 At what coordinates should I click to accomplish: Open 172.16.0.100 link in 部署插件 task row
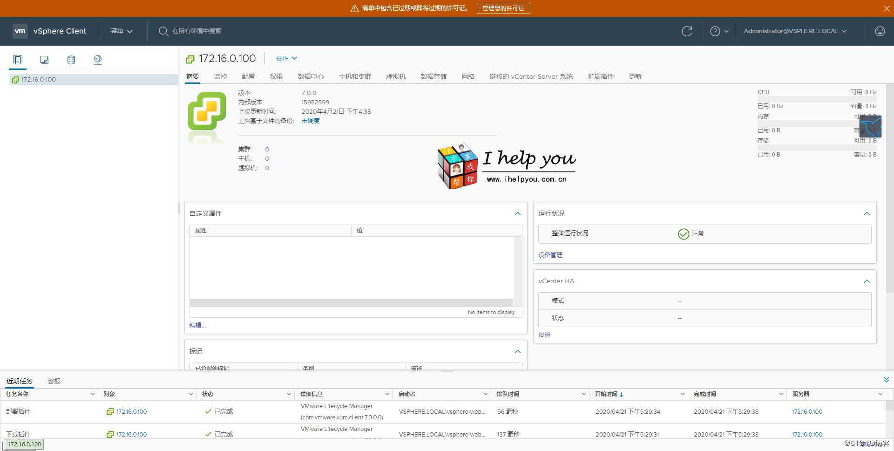pos(131,412)
